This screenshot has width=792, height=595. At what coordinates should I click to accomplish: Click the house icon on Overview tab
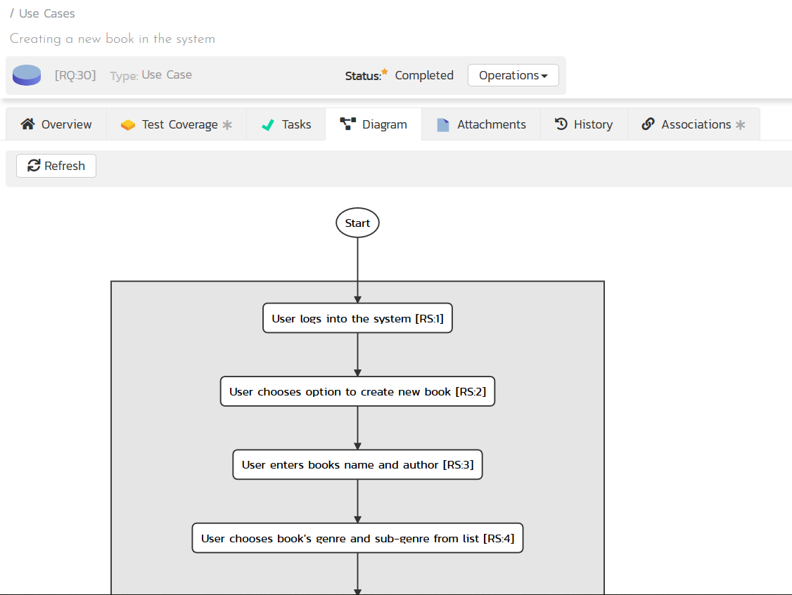(x=27, y=124)
